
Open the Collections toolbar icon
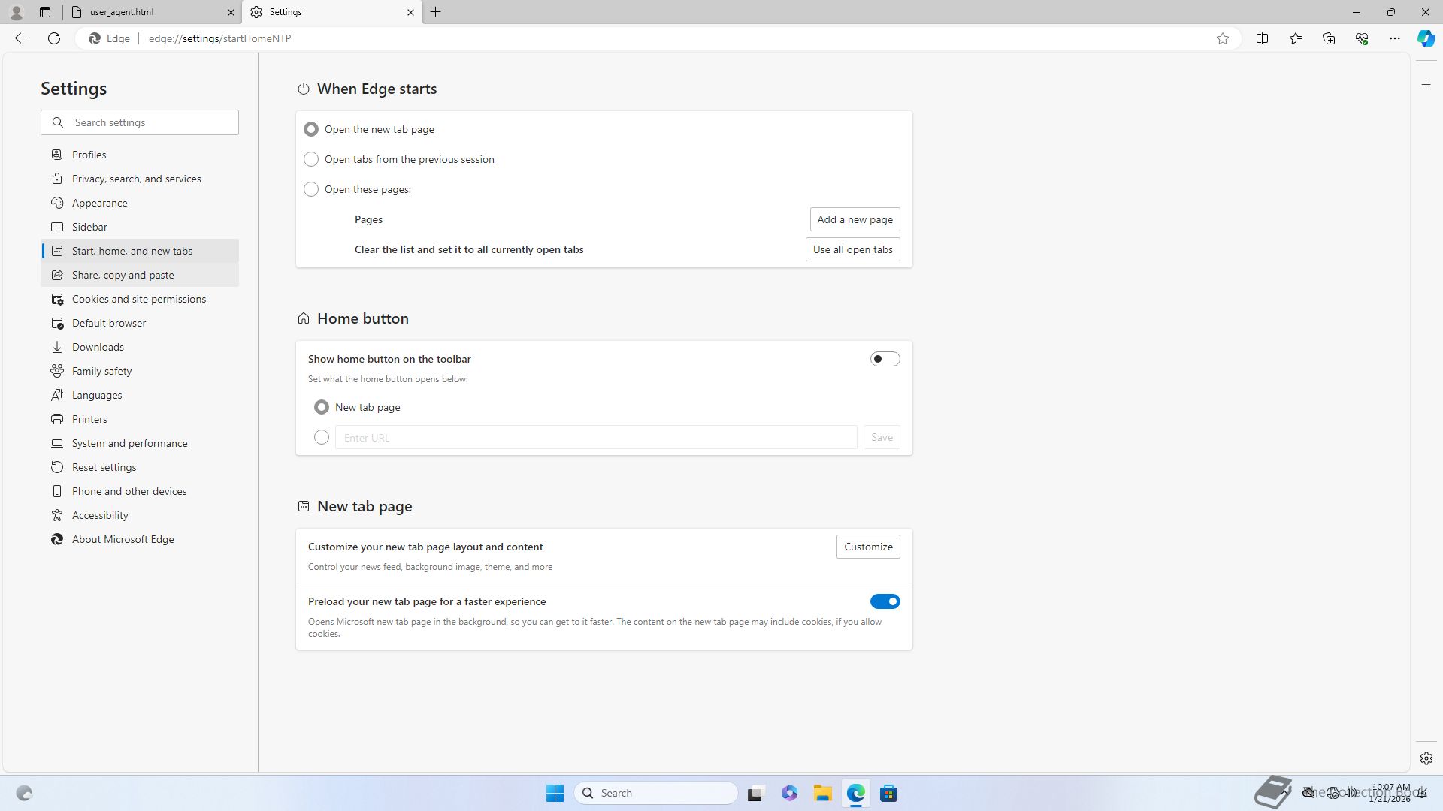[x=1328, y=38]
